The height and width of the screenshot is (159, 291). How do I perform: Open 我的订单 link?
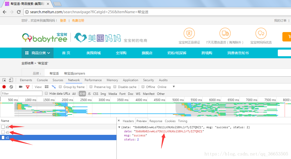point(280,21)
